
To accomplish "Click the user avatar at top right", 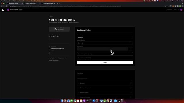I will pyautogui.click(x=181, y=10).
